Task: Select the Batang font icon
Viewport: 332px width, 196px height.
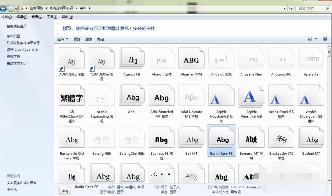Action: click(x=102, y=137)
